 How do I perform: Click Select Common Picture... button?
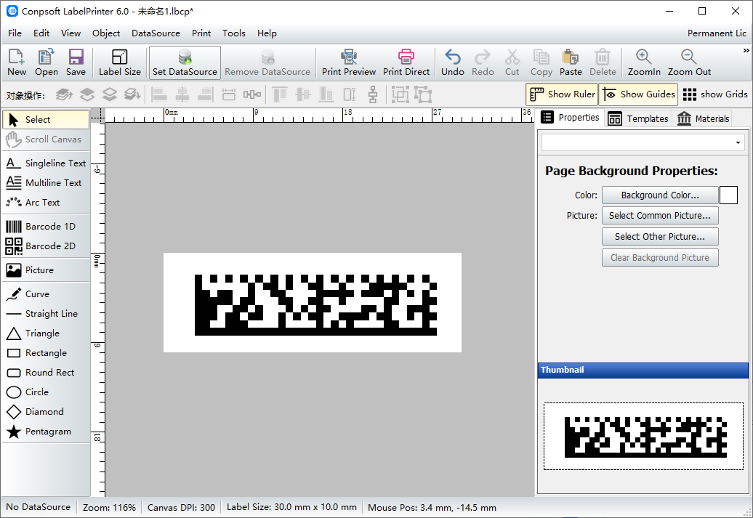pyautogui.click(x=660, y=216)
